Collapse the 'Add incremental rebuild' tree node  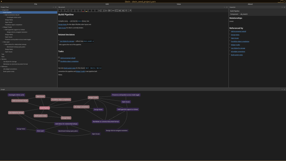point(4,15)
